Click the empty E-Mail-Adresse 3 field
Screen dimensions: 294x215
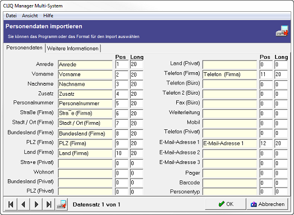[x=229, y=163]
